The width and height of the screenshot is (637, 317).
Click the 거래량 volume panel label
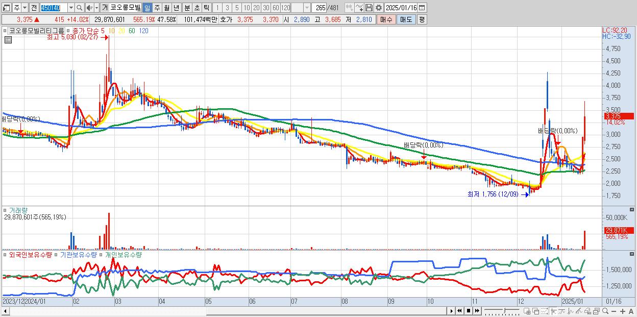pos(17,210)
